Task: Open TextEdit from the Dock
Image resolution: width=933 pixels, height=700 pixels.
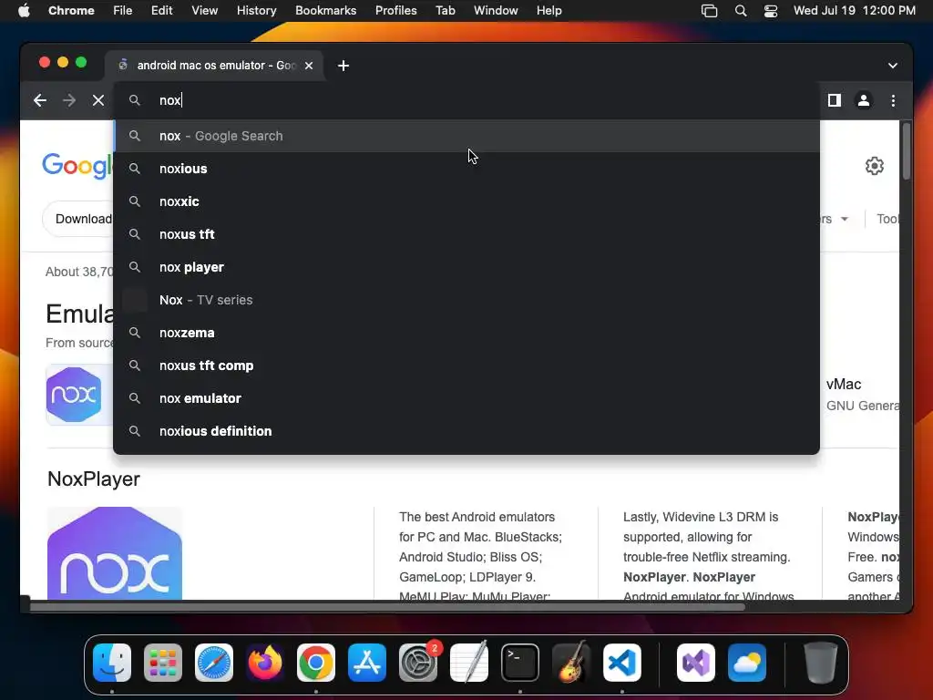Action: click(x=469, y=663)
